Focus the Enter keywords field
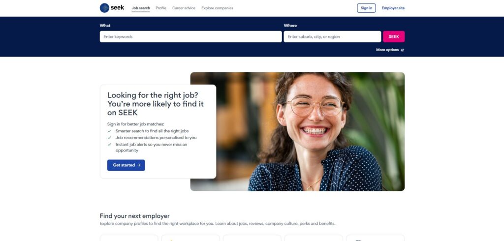The width and height of the screenshot is (504, 241). (190, 36)
